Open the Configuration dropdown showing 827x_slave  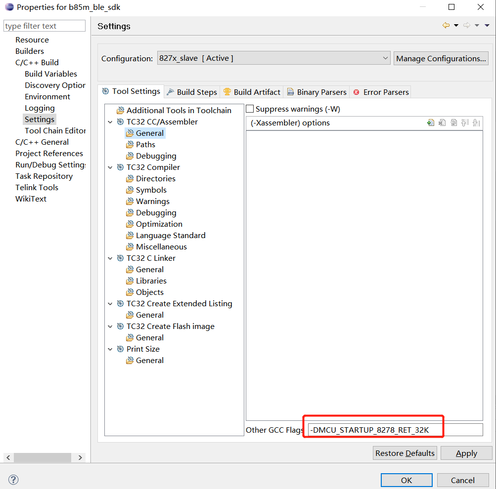click(386, 58)
